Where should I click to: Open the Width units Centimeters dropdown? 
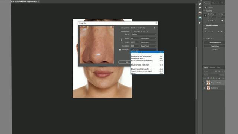pos(148,38)
